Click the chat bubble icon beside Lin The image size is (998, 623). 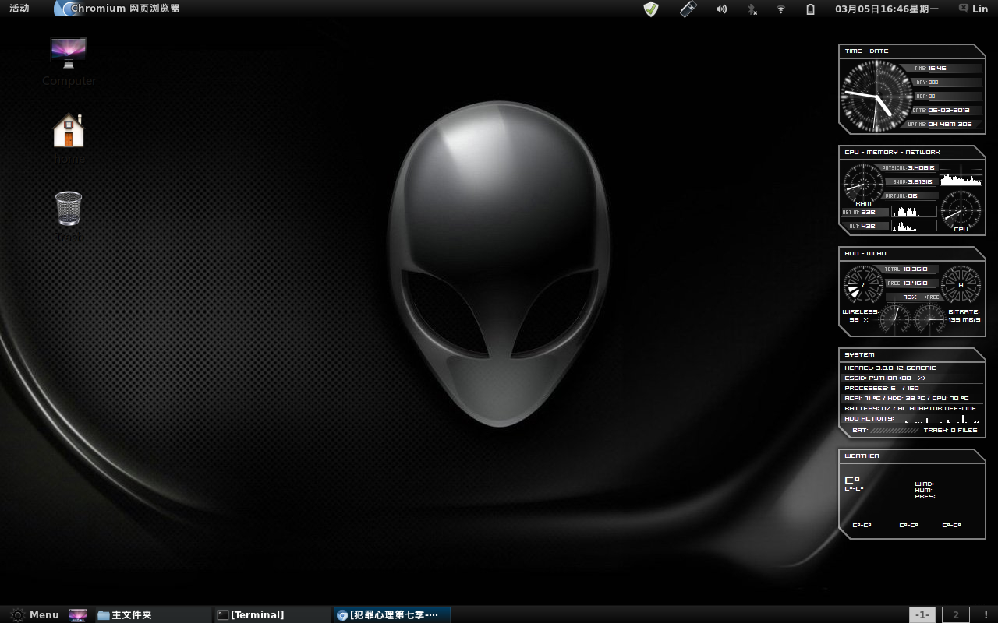click(x=963, y=9)
